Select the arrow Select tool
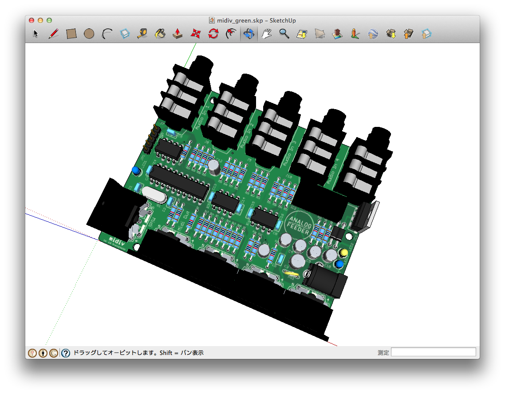 [36, 34]
